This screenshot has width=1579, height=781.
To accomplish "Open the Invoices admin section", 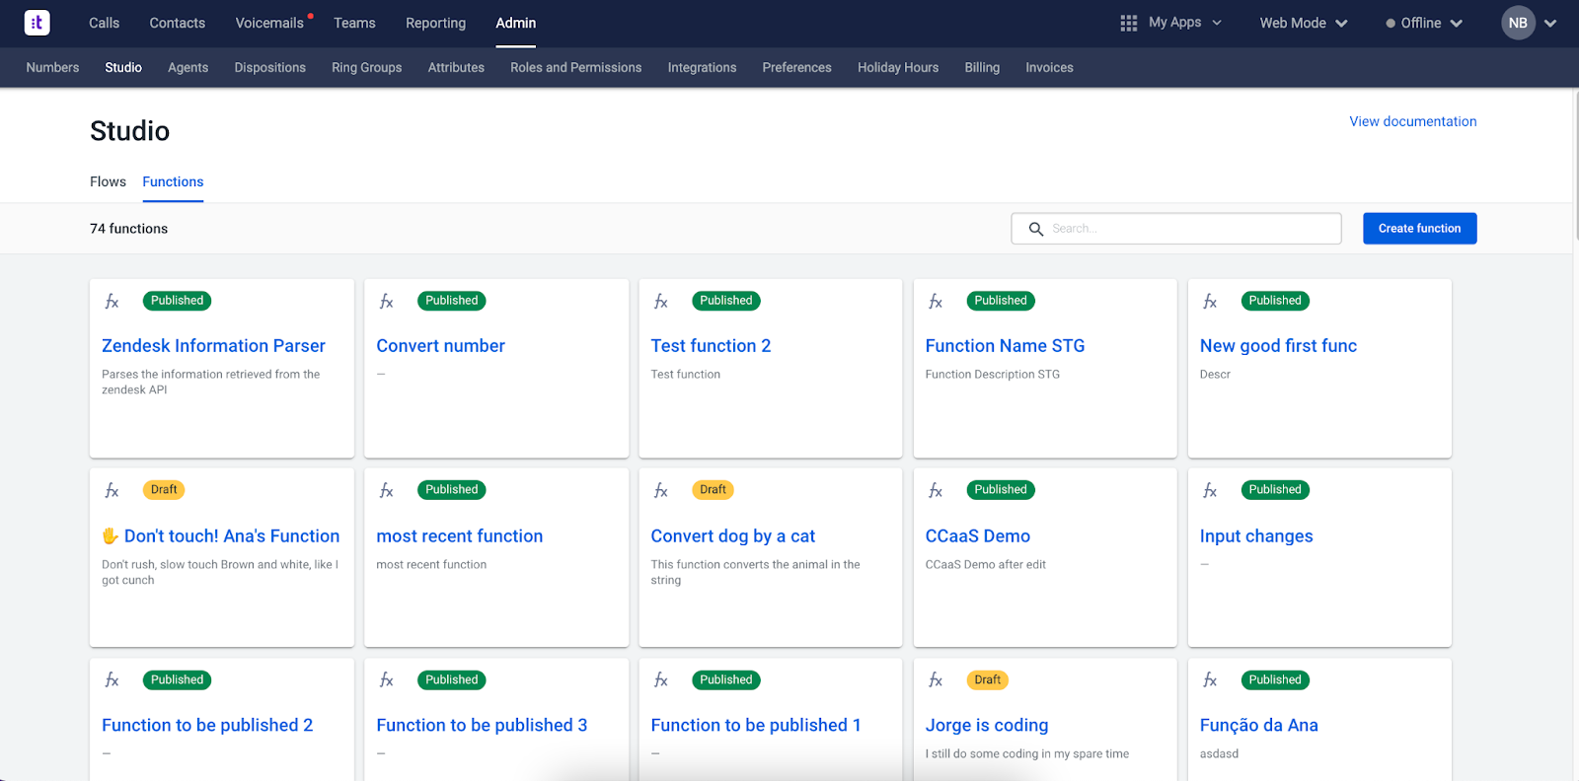I will 1049,67.
